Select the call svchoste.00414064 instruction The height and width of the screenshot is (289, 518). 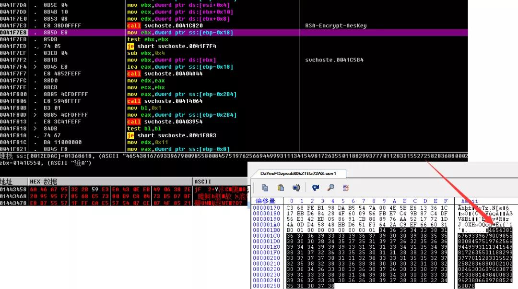pos(165,101)
